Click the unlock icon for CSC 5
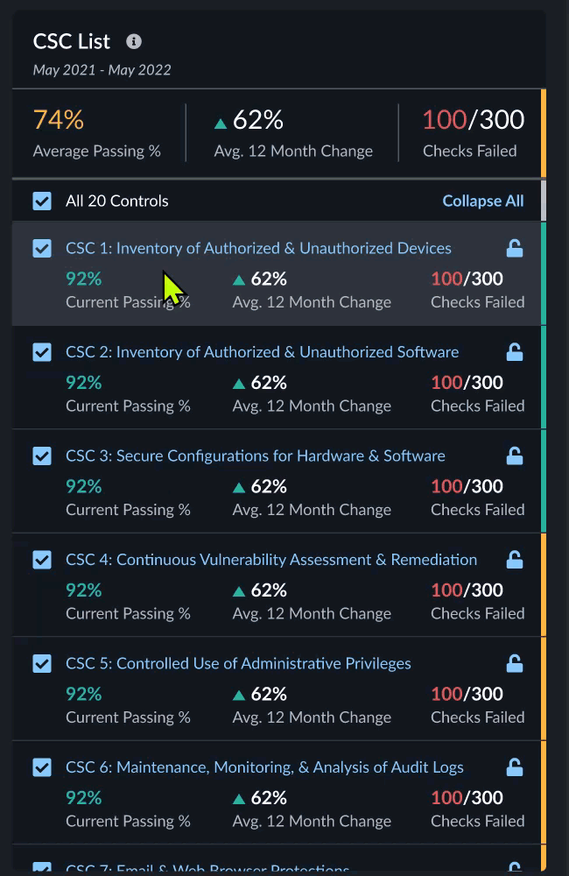The height and width of the screenshot is (876, 569). 515,664
